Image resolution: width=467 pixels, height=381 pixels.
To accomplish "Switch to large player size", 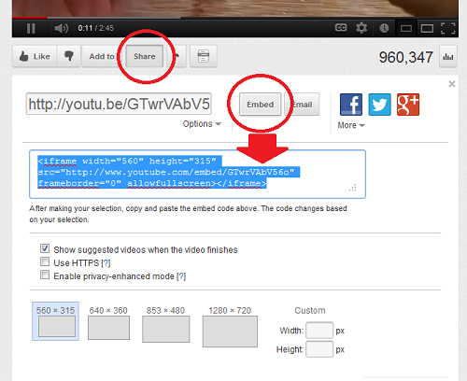I will click(427, 29).
